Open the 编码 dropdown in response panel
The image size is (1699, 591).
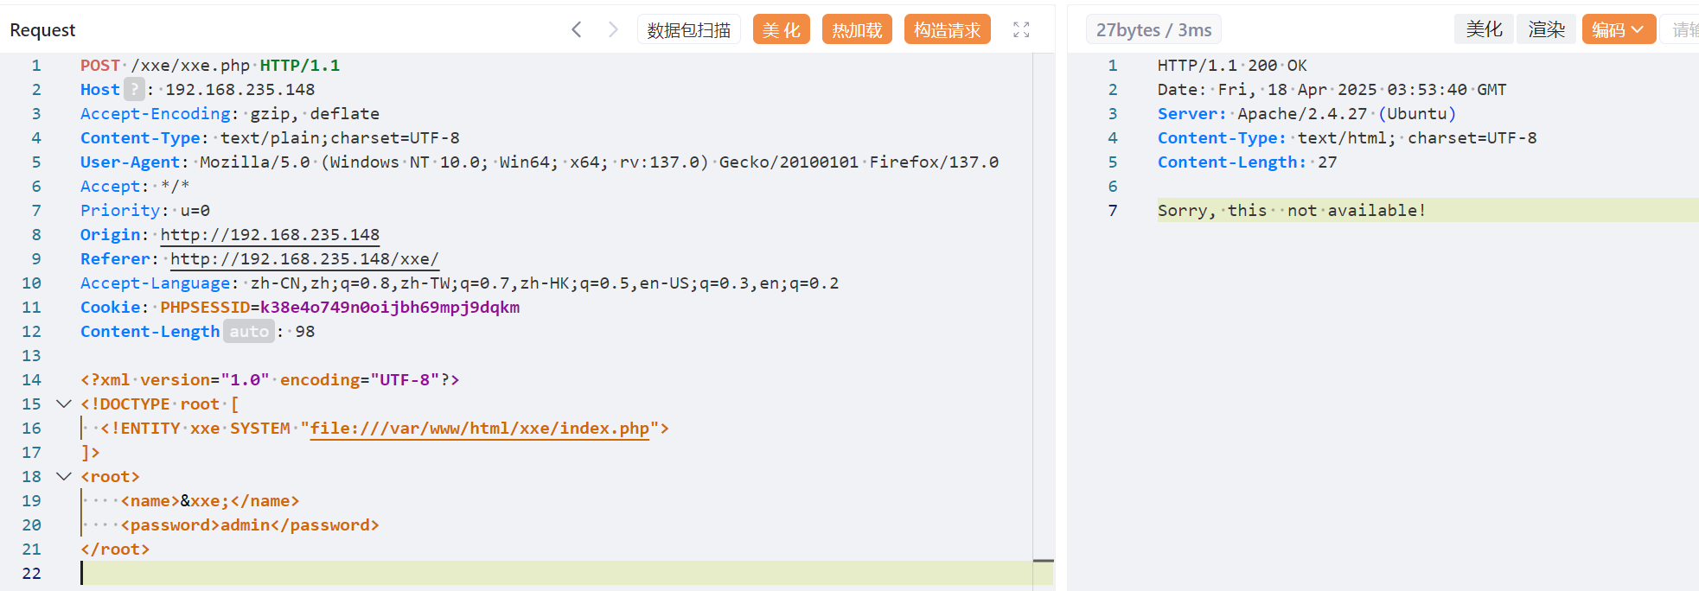pyautogui.click(x=1619, y=29)
